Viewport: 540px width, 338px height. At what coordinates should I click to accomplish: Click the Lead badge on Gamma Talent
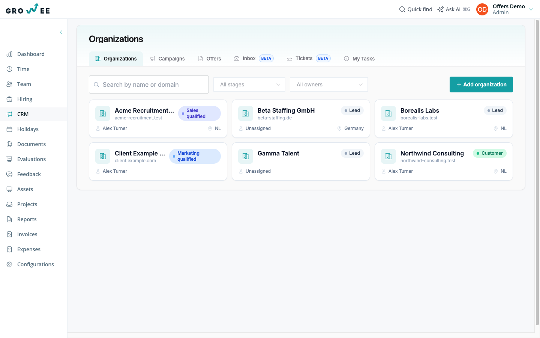[x=352, y=153]
